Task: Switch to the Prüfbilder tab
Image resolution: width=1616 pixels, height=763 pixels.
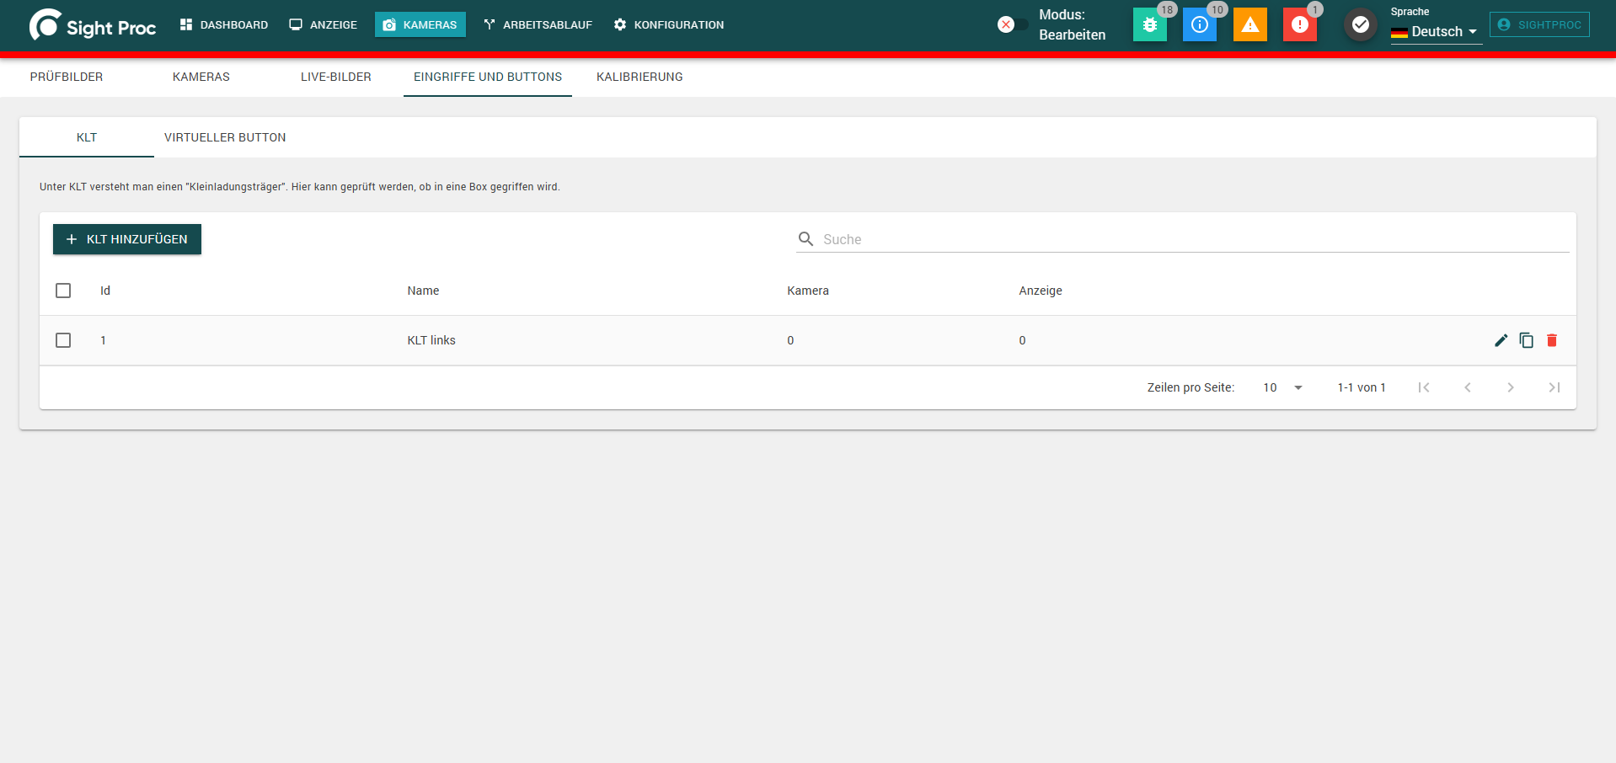Action: pos(67,77)
